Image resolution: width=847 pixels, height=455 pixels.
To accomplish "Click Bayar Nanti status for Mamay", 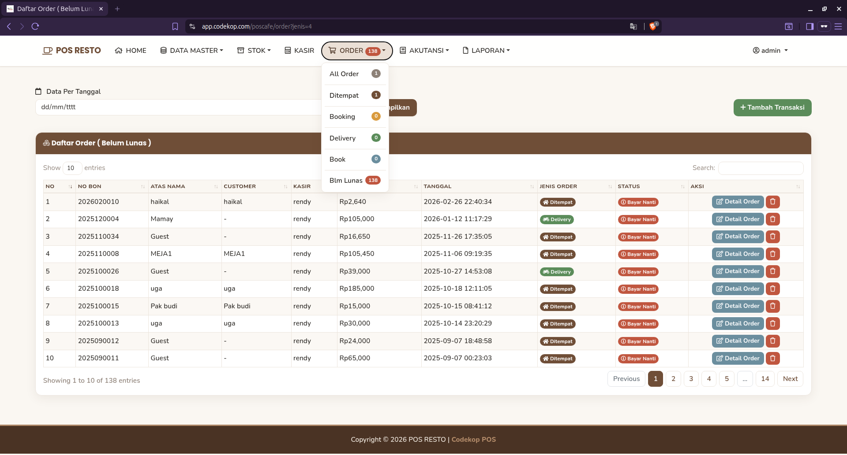I will (x=638, y=219).
